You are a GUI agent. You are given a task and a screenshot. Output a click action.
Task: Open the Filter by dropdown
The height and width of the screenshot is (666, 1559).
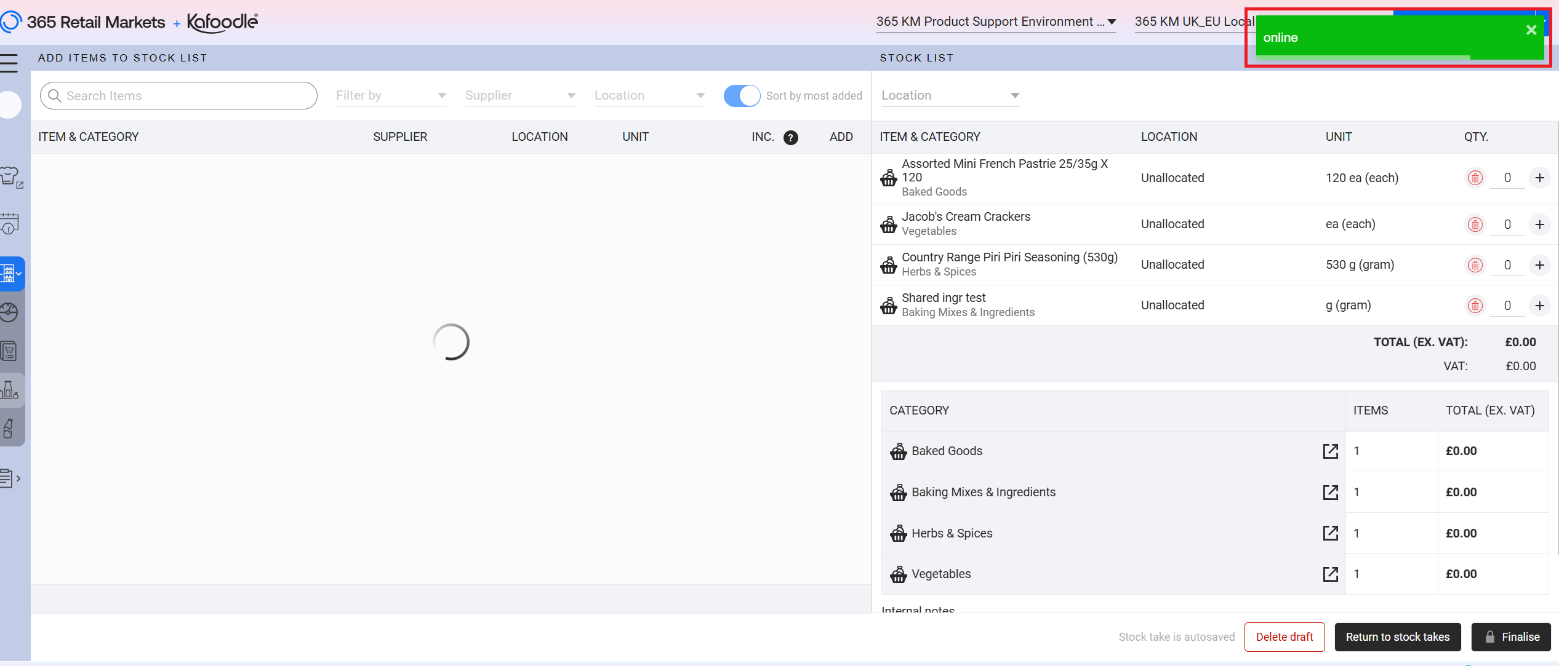click(391, 96)
